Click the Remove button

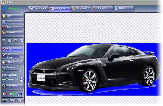(13, 27)
